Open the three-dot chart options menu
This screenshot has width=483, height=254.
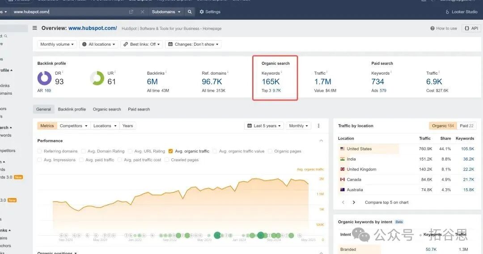tap(318, 126)
